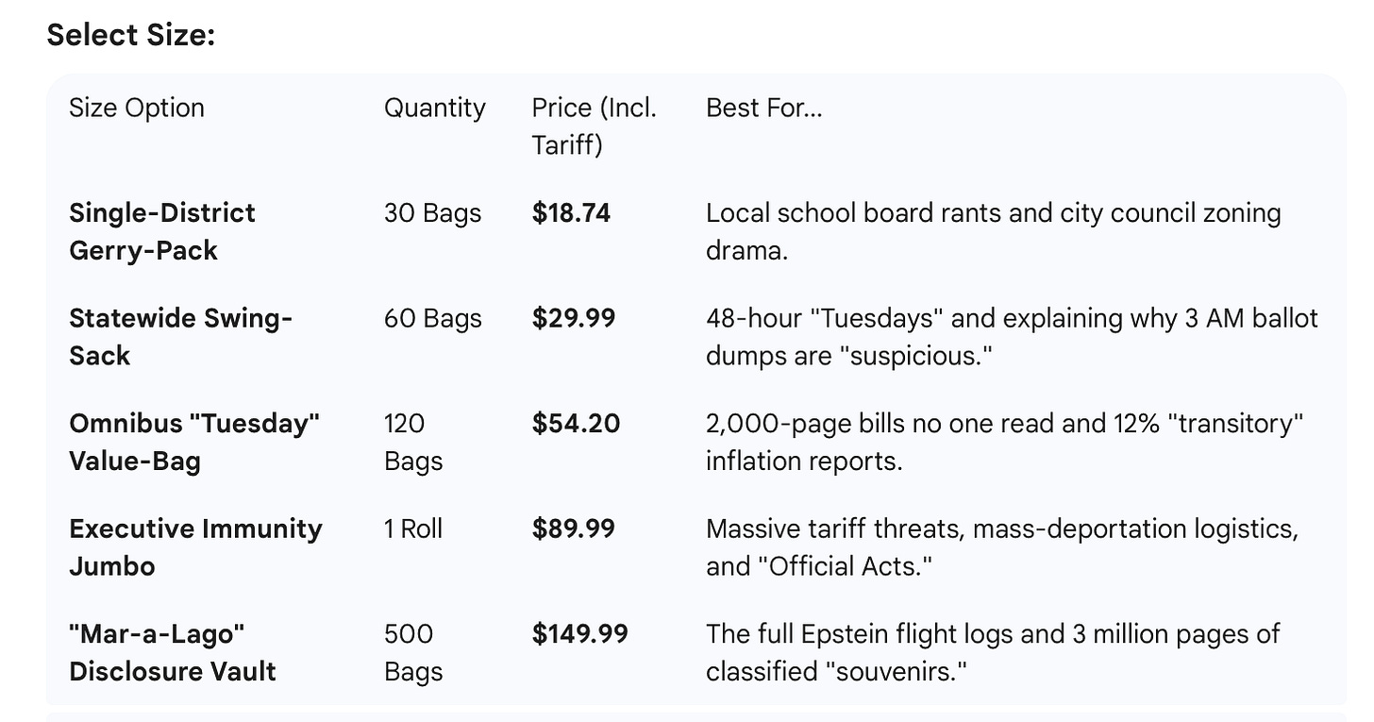Image resolution: width=1374 pixels, height=722 pixels.
Task: Click the $89.99 price
Action: coord(574,529)
